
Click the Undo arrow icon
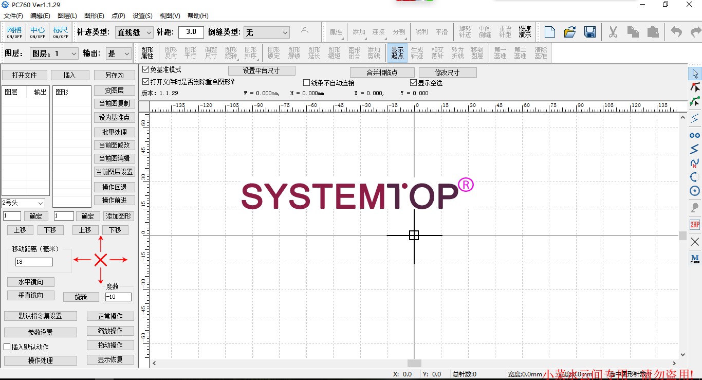click(x=676, y=32)
